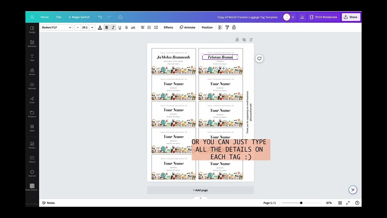Image resolution: width=387 pixels, height=218 pixels.
Task: Increase font size with plus button
Action: pyautogui.click(x=92, y=28)
